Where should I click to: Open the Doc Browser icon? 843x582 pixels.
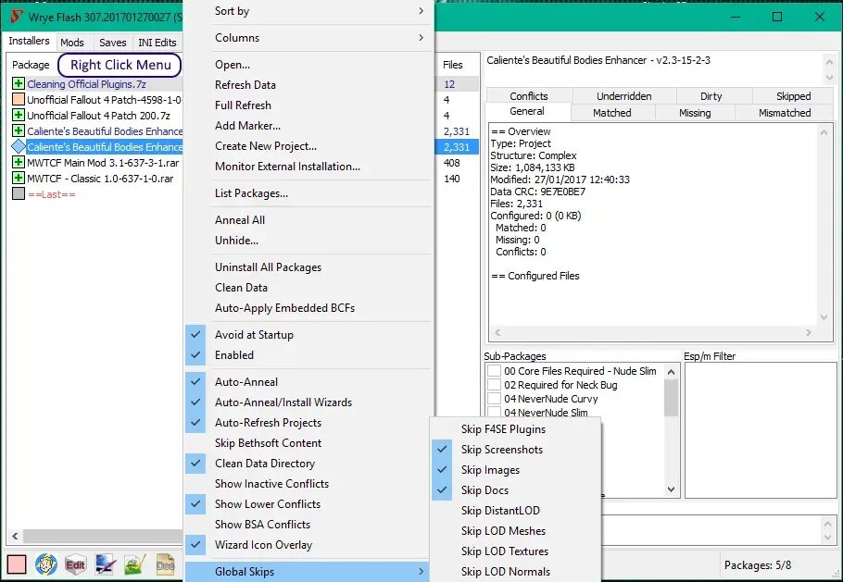pos(165,564)
